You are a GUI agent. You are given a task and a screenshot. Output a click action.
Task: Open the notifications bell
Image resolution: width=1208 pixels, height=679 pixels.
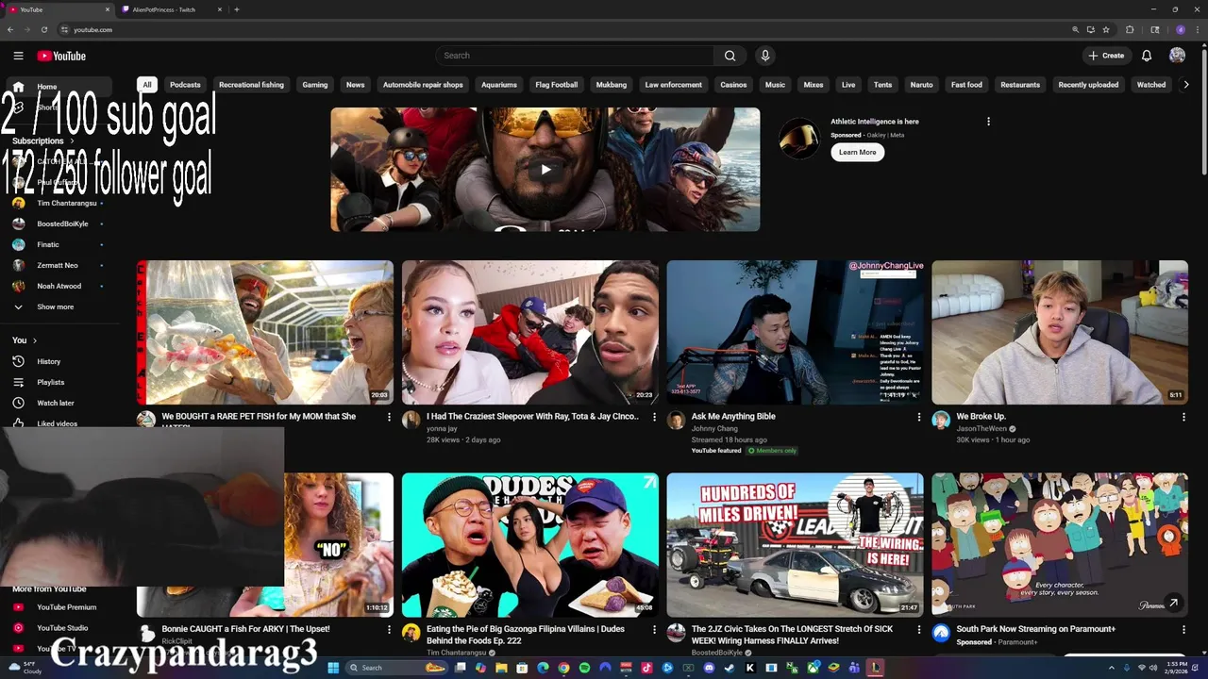point(1147,56)
